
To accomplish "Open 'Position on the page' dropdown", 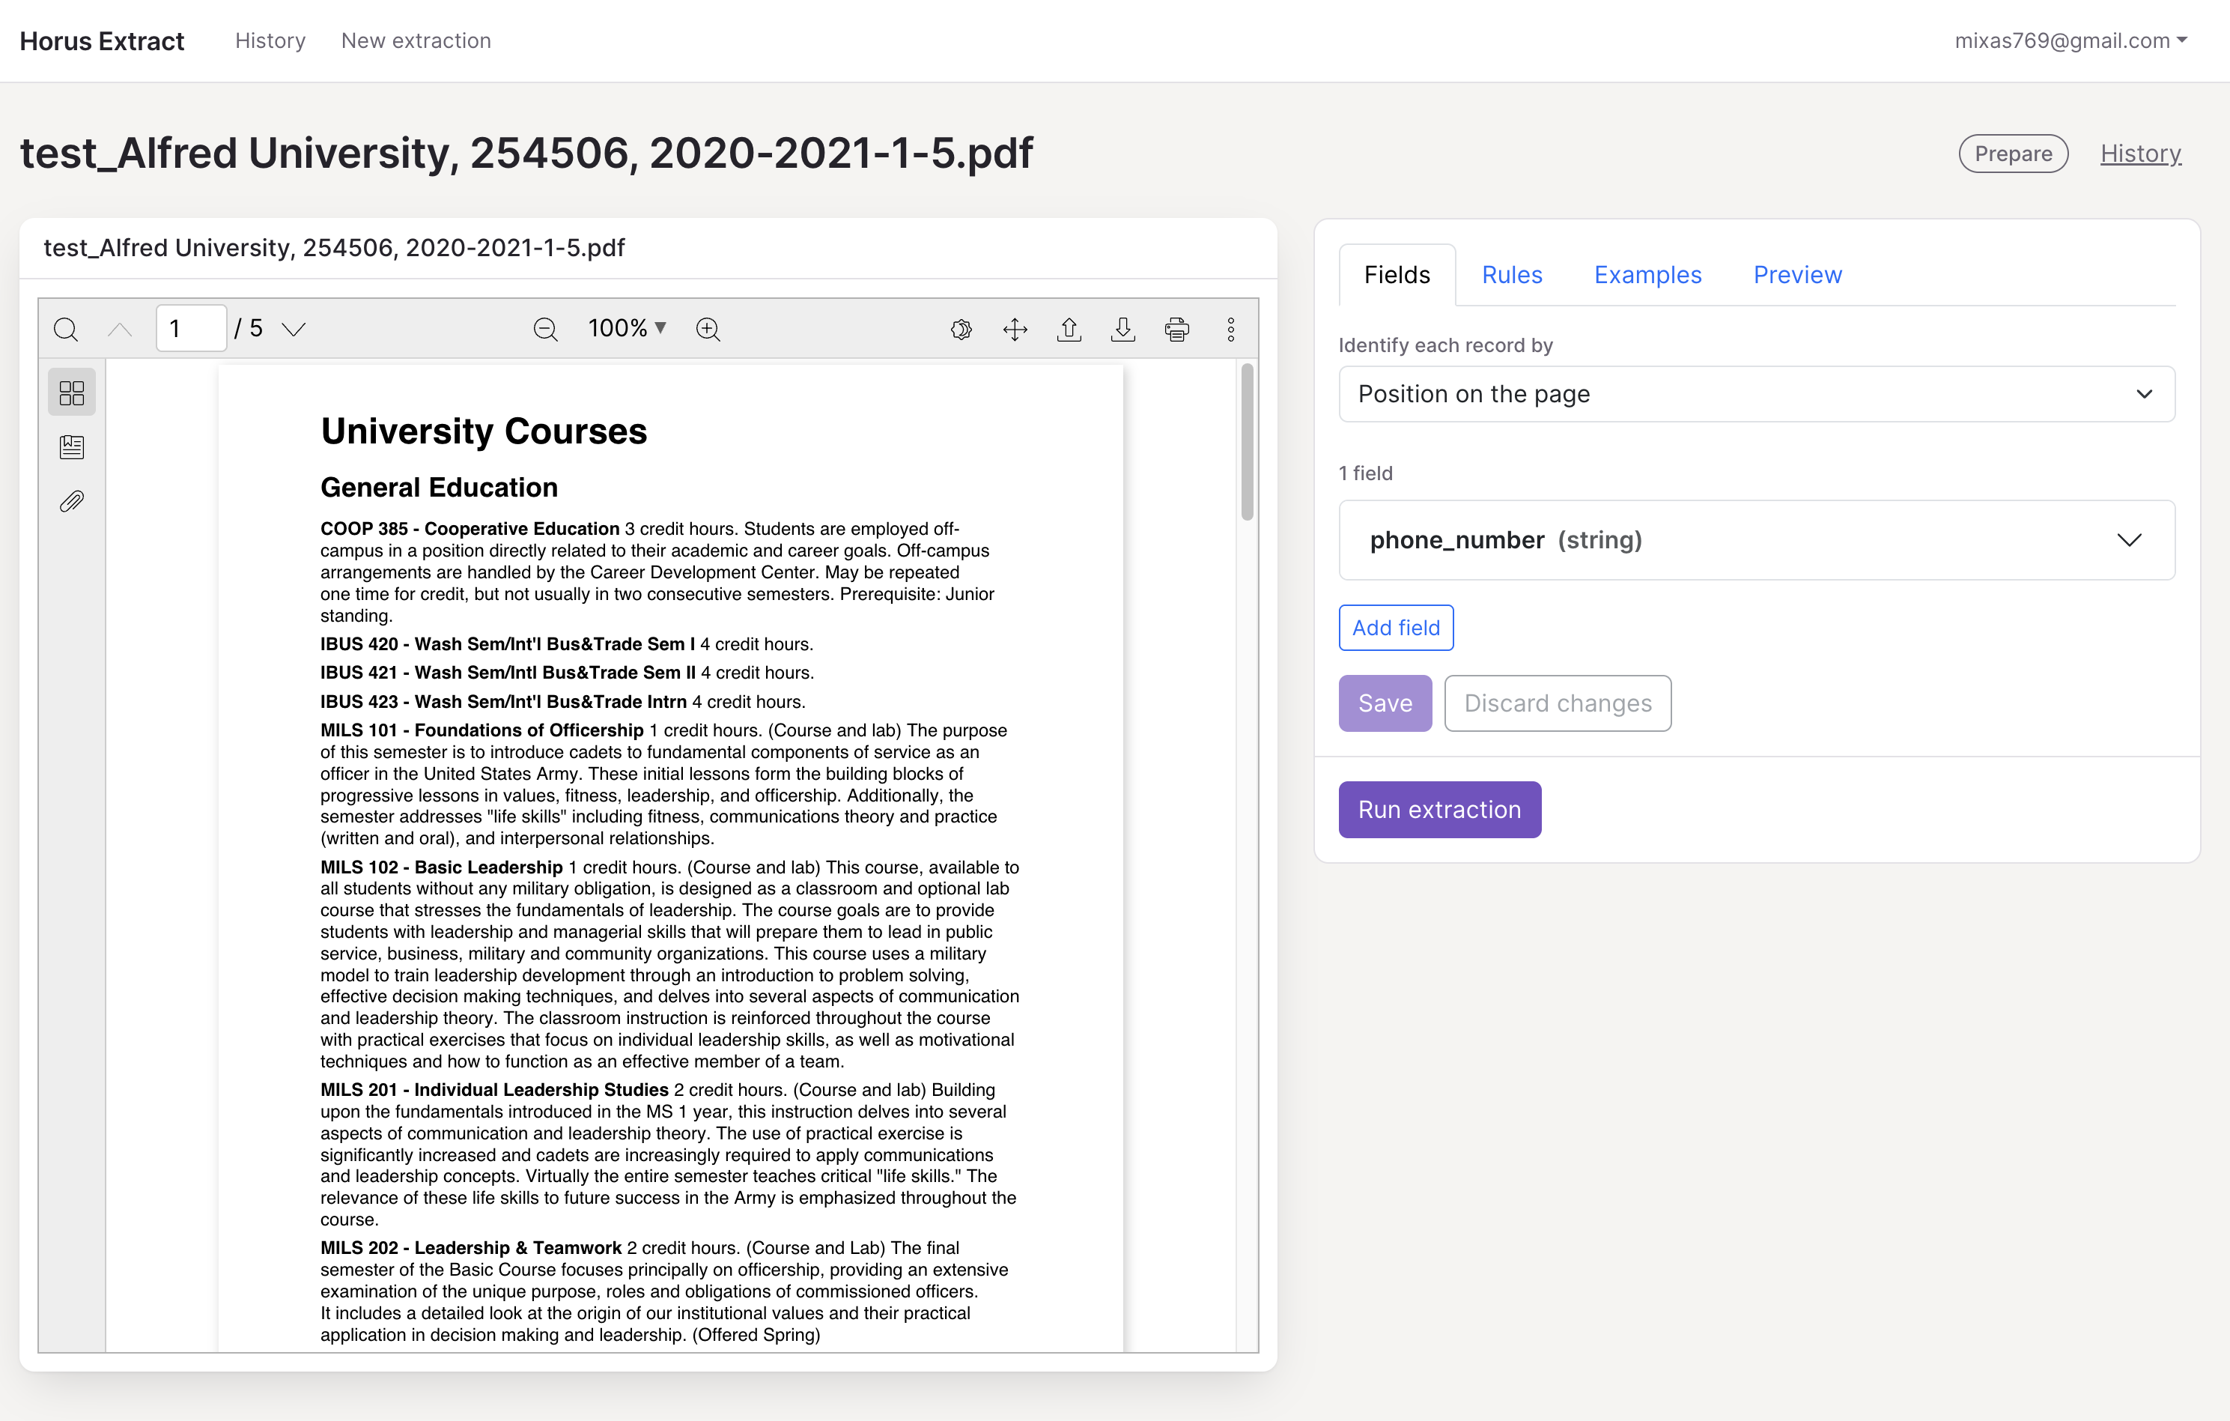I will click(1756, 394).
